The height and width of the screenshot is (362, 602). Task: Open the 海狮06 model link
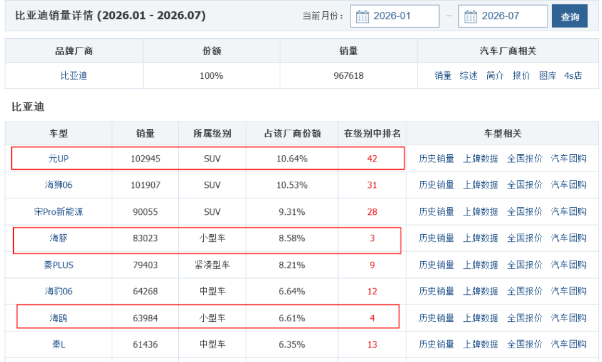click(x=58, y=185)
